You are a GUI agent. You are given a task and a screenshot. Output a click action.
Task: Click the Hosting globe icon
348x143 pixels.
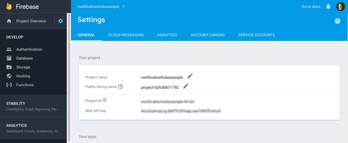[x=9, y=76]
